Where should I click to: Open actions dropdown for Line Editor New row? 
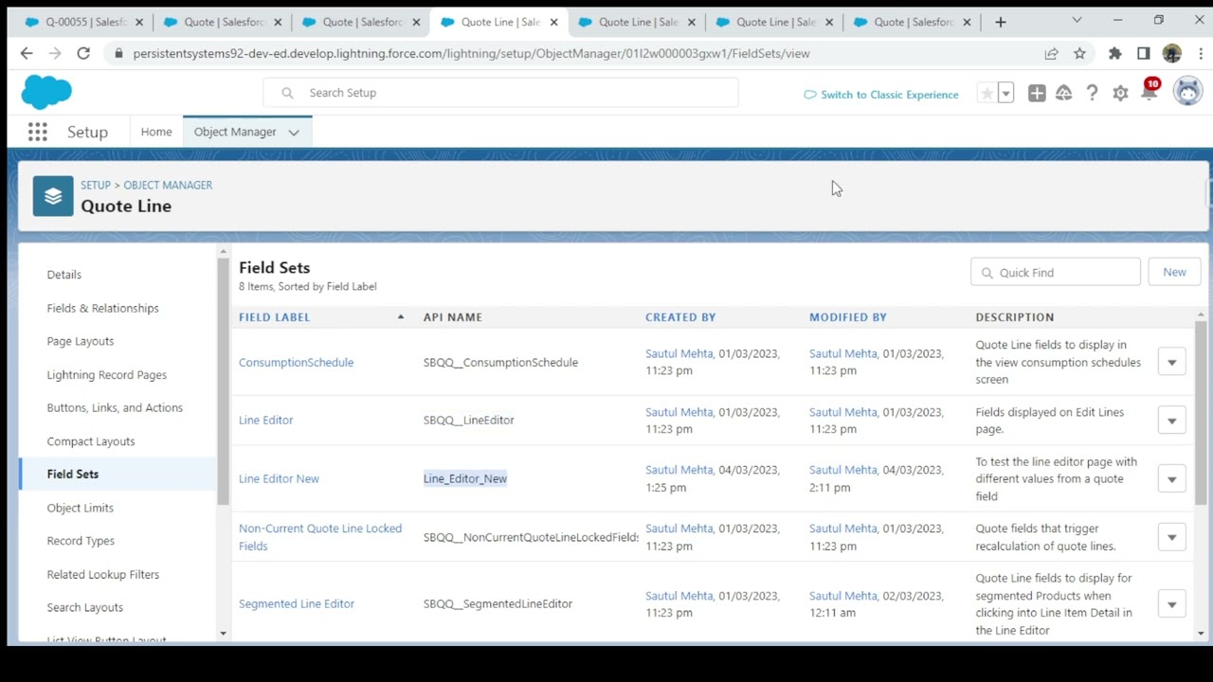[x=1171, y=479]
